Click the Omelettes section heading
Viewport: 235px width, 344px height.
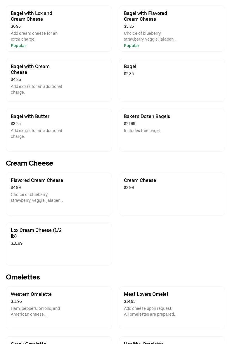coord(23,277)
